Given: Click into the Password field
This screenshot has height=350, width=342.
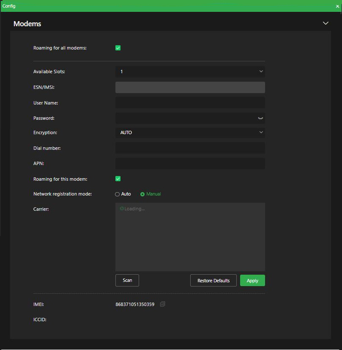Looking at the screenshot, I should pyautogui.click(x=185, y=119).
